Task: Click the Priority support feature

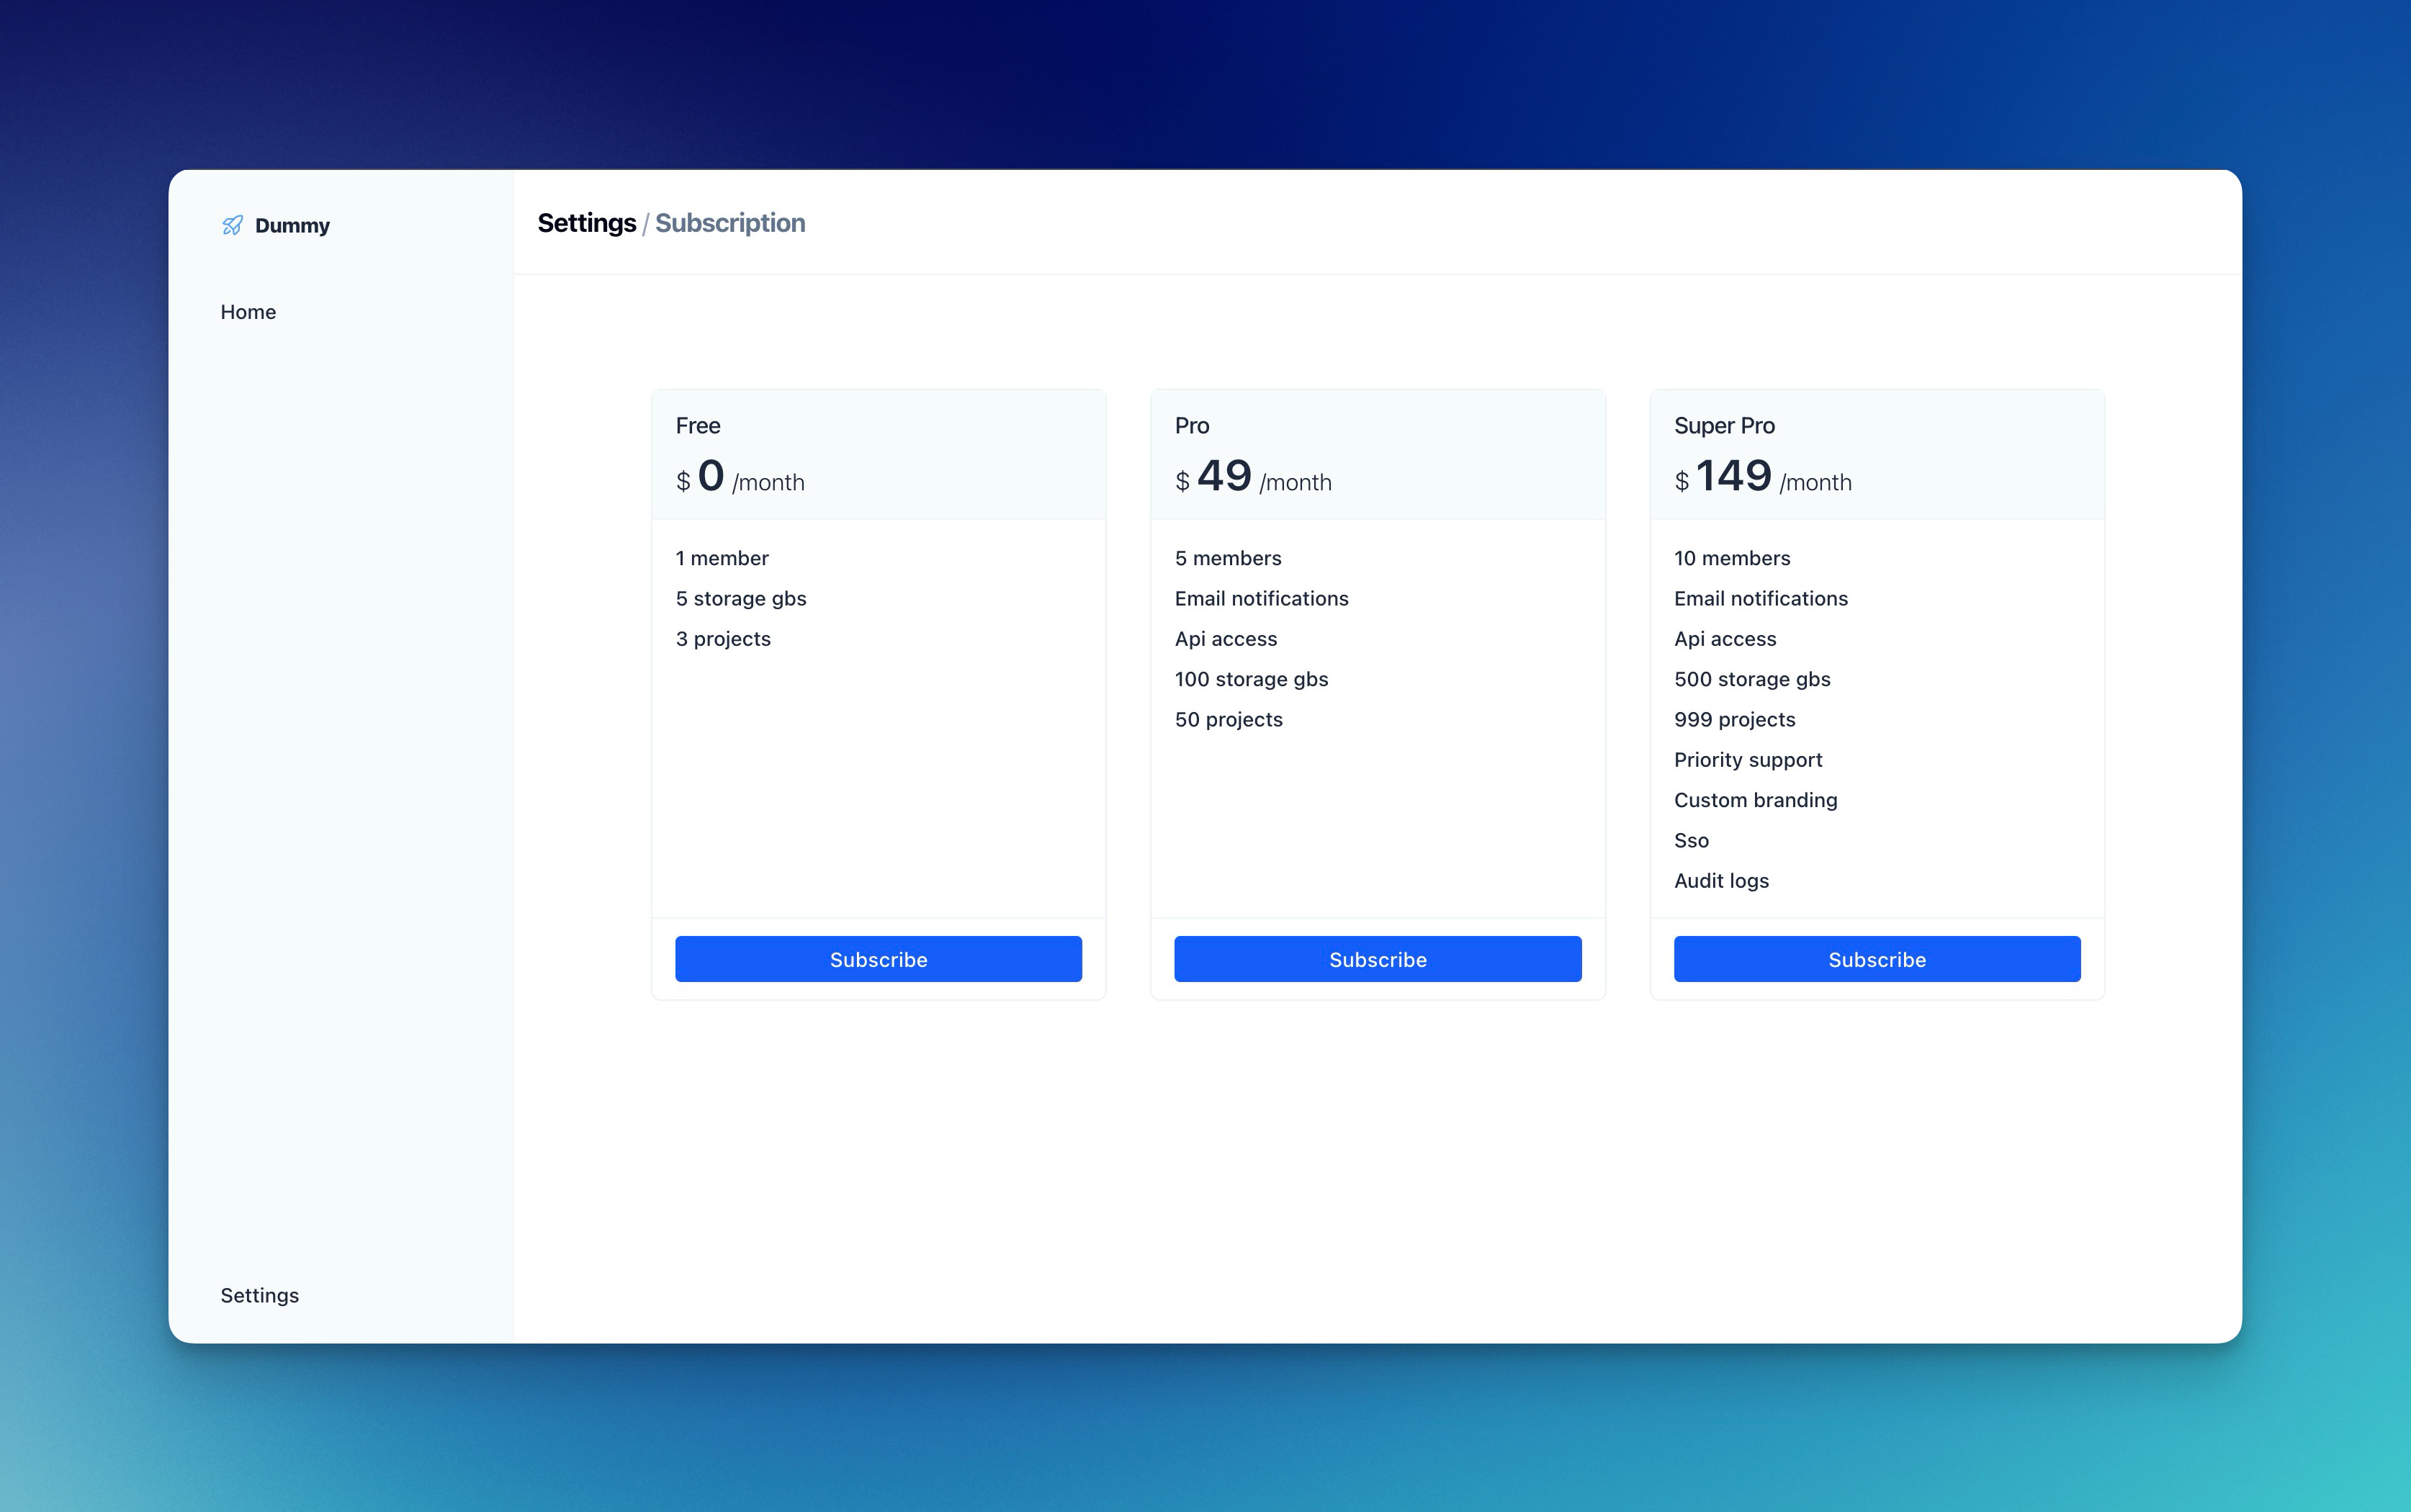Action: tap(1747, 760)
